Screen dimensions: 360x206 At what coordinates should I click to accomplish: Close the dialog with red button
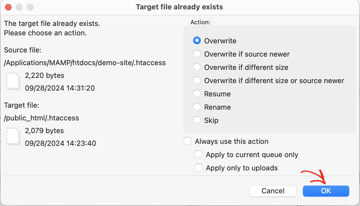click(x=8, y=7)
